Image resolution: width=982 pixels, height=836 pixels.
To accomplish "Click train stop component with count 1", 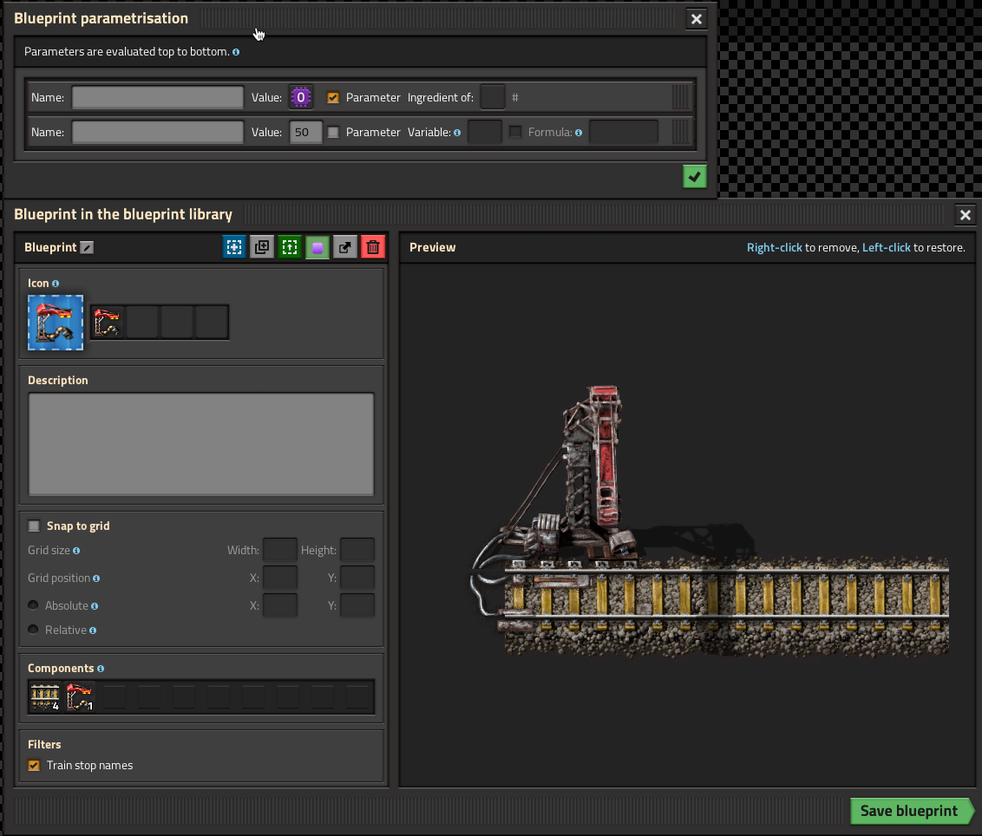I will point(80,697).
